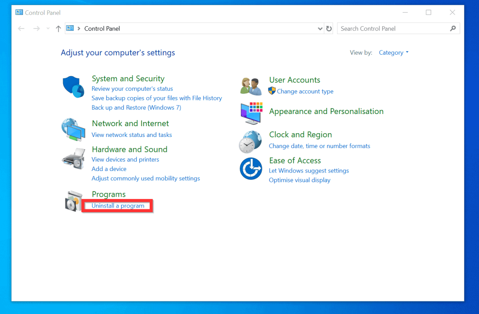The height and width of the screenshot is (314, 479).
Task: Click the Forward arrow navigation button
Action: [x=36, y=29]
